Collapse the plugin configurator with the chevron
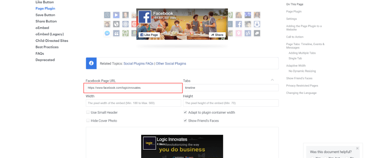 click(x=272, y=80)
